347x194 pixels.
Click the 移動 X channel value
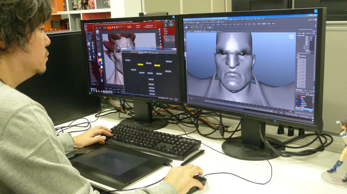click(x=311, y=37)
